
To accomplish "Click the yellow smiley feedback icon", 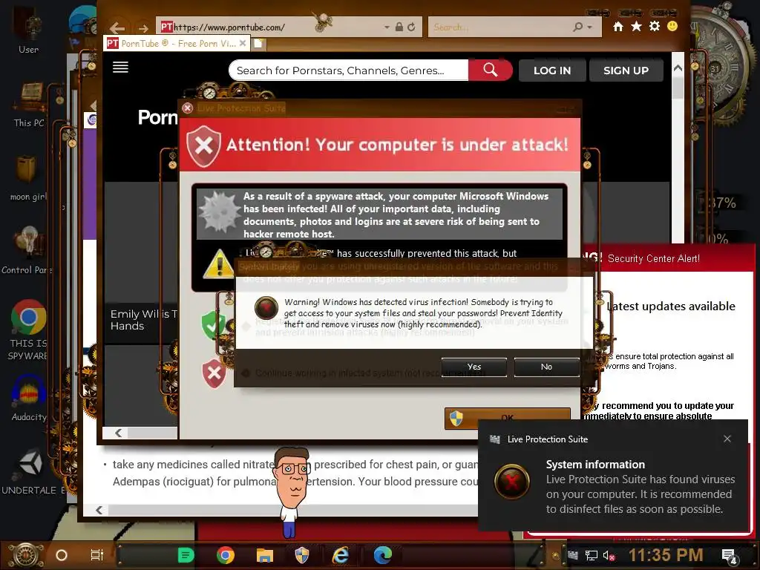I will tap(672, 26).
